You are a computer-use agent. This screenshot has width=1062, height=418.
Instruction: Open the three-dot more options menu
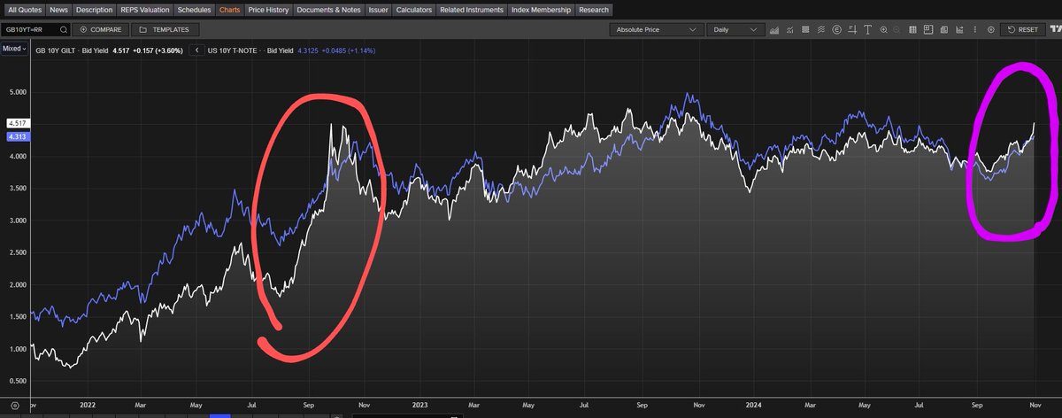pyautogui.click(x=975, y=29)
